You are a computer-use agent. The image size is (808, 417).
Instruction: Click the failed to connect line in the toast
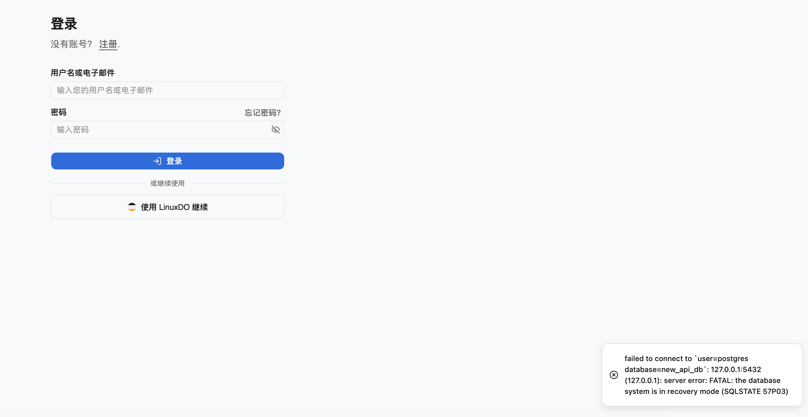[x=686, y=359]
